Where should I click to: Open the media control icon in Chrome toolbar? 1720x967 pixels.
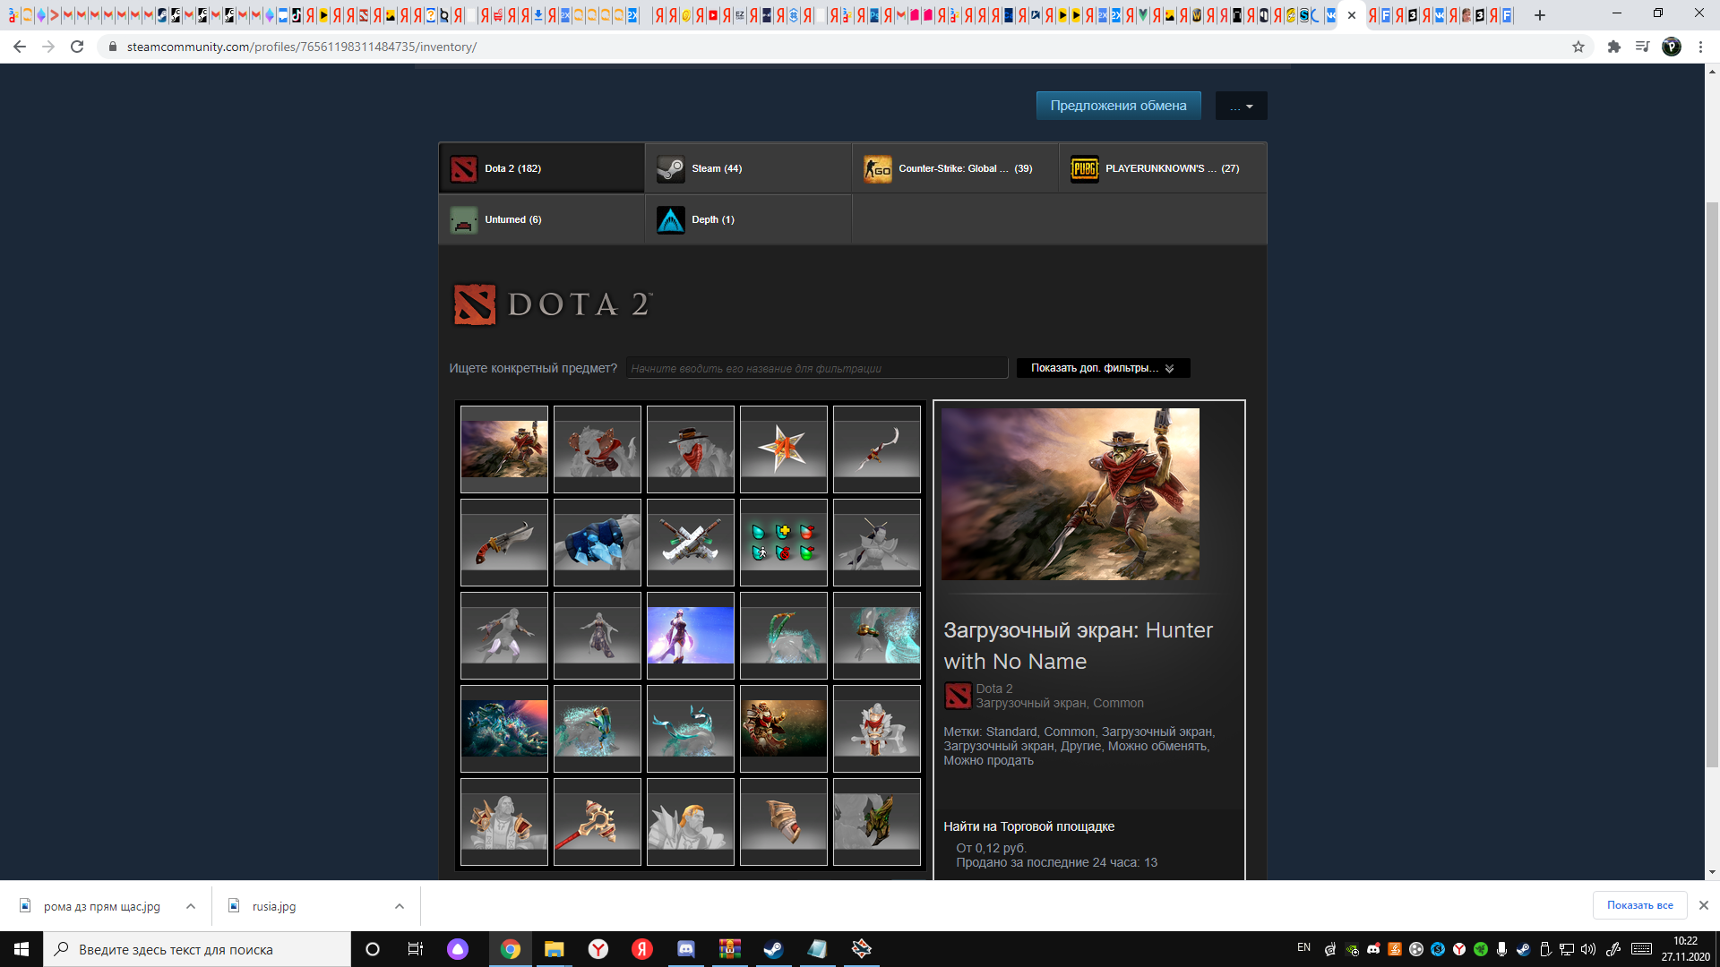click(1643, 47)
